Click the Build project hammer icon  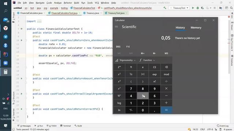(165, 8)
